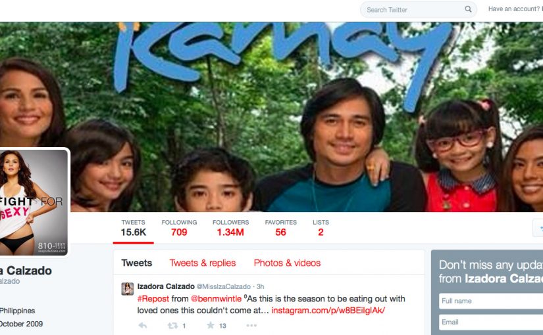Screen dimensions: 543x335
Task: Retweet the #Repost tweet
Action: (x=173, y=325)
